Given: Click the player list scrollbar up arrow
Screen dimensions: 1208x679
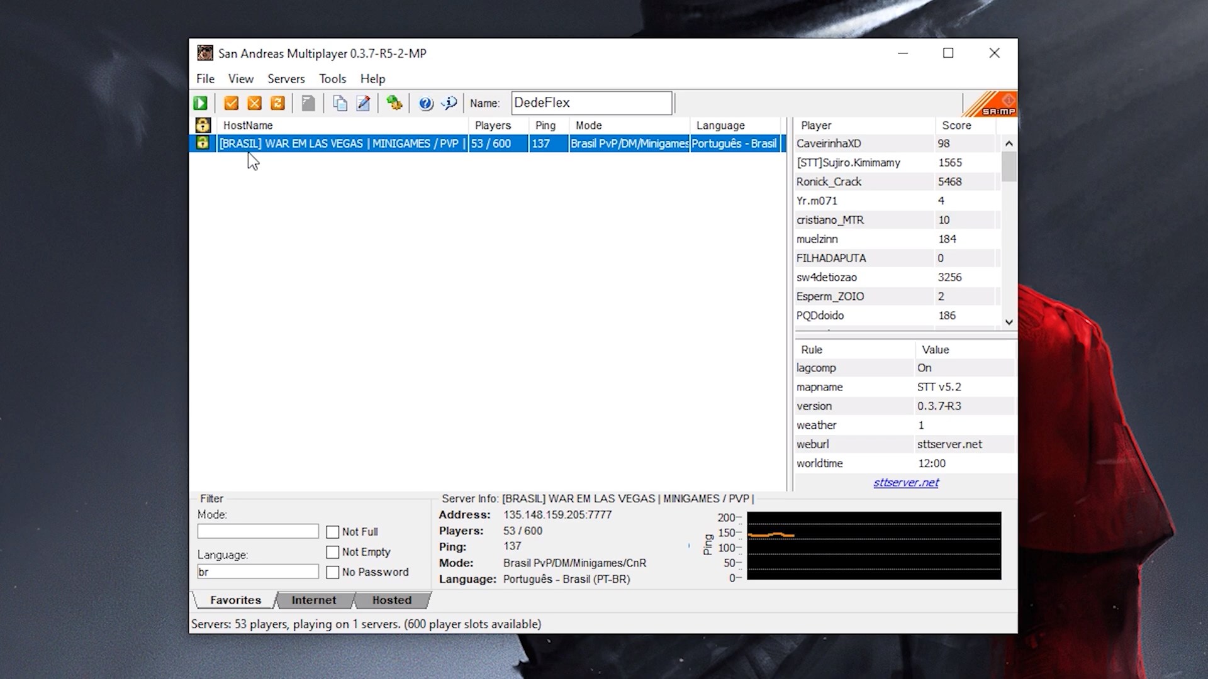Looking at the screenshot, I should coord(1009,143).
